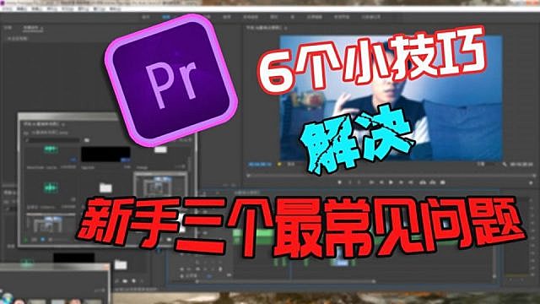Click the blue playhead timecode in Program monitor

point(260,165)
